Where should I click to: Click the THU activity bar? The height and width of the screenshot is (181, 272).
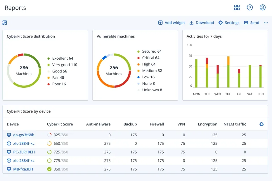[228, 72]
